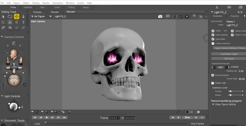Toggle the Smooth polygons checkbox

coord(213,75)
